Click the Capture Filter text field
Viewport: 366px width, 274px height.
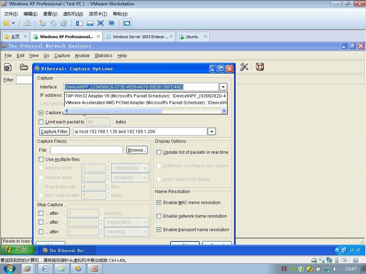click(140, 131)
